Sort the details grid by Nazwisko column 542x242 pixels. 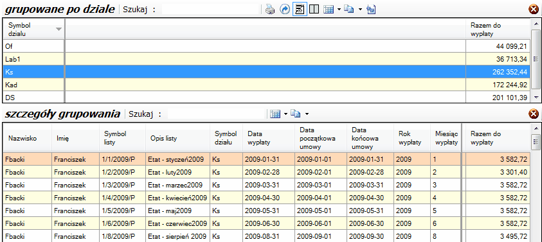[27, 138]
